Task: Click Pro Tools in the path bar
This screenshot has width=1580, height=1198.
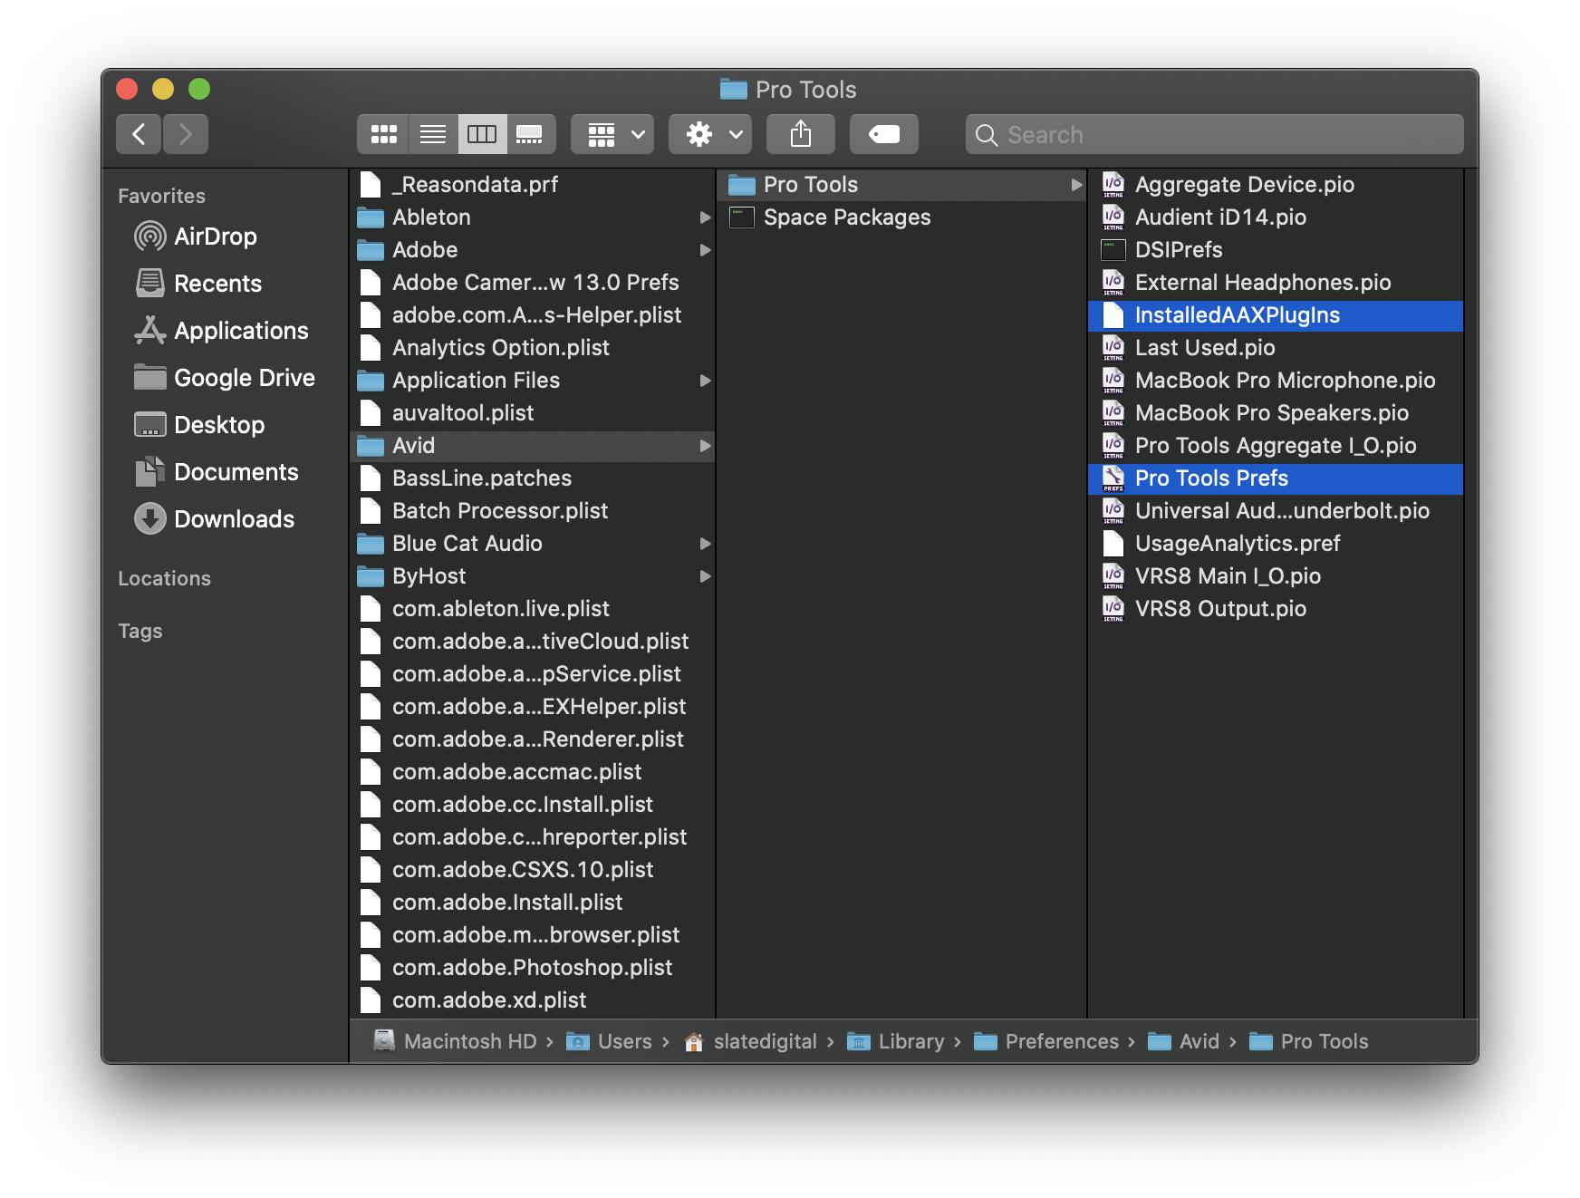Action: pos(1309,1042)
